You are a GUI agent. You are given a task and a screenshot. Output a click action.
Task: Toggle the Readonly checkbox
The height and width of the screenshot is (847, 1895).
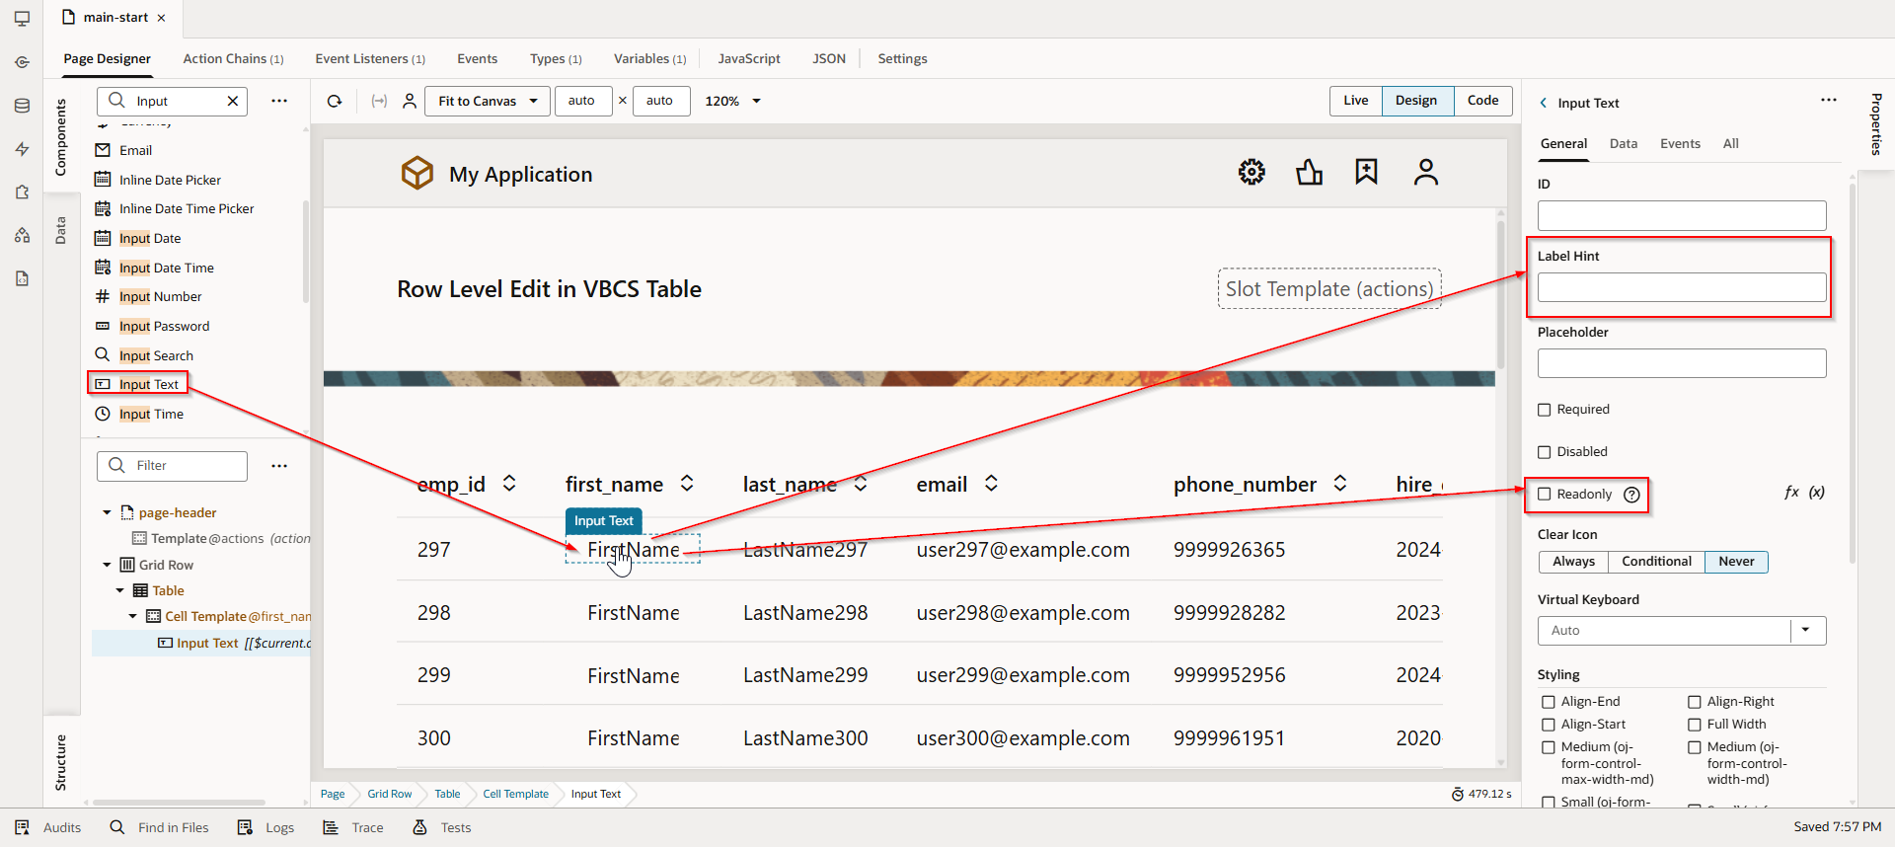pos(1545,495)
